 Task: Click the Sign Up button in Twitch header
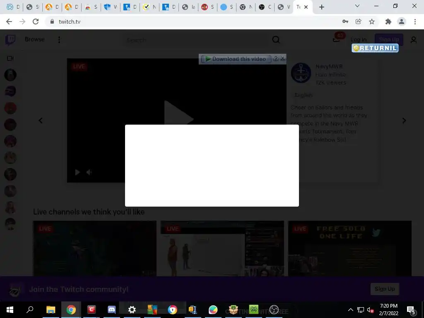[388, 40]
